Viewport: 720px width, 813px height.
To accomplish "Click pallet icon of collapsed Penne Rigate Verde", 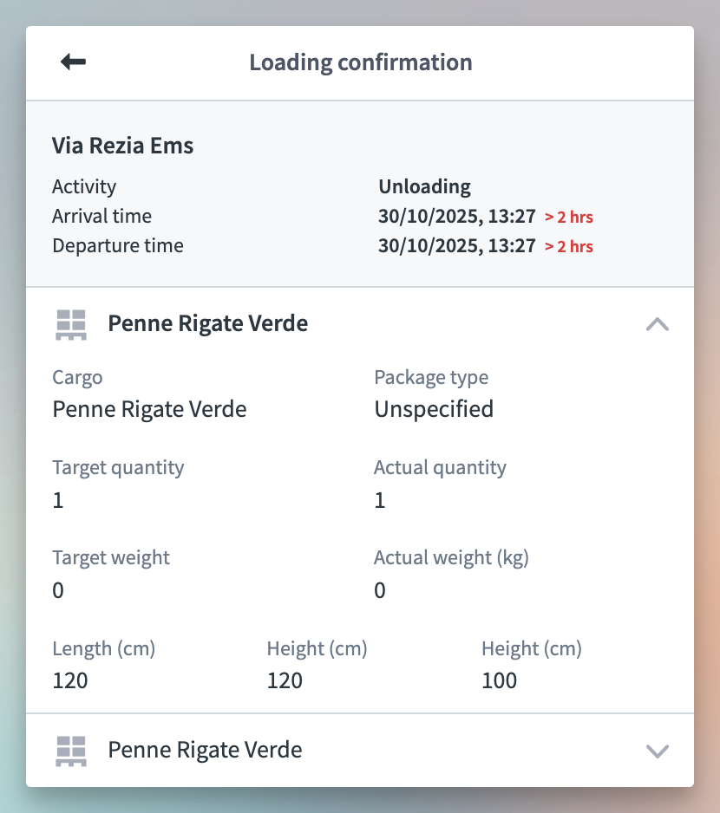I will coord(70,751).
